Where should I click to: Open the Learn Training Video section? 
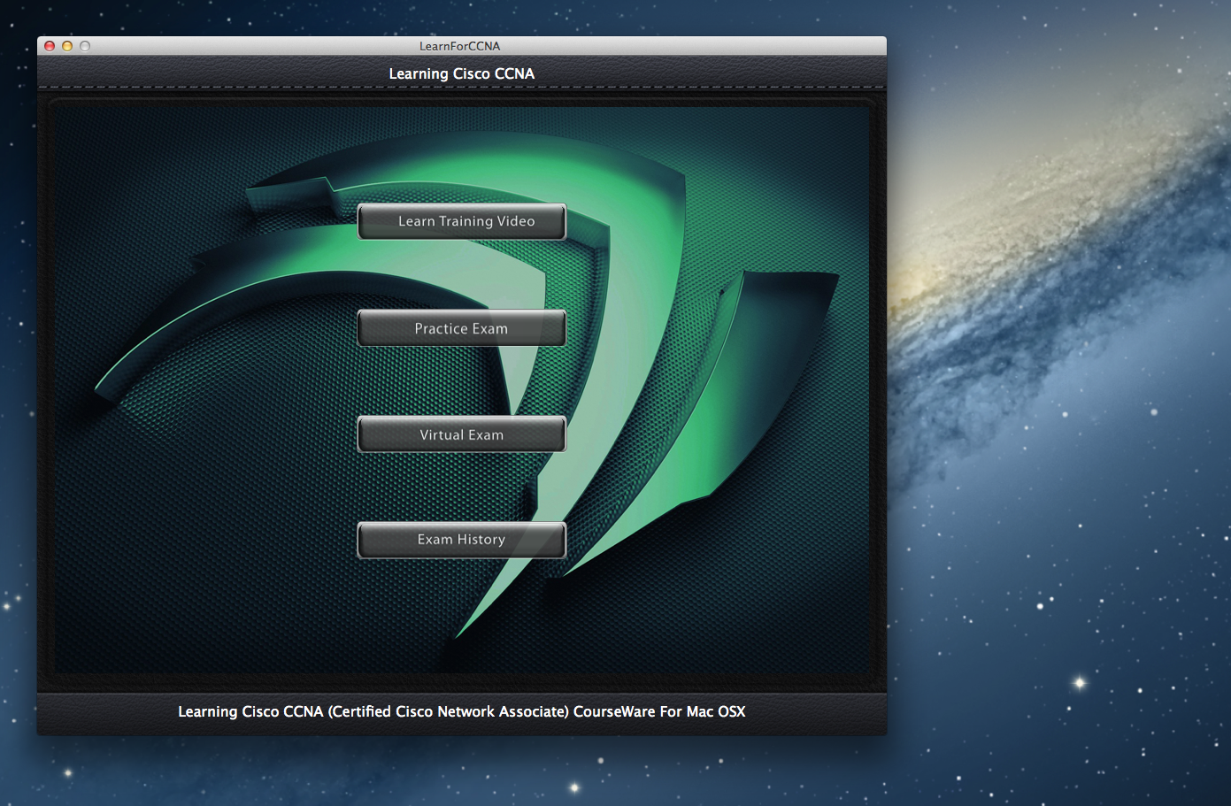[x=461, y=221]
